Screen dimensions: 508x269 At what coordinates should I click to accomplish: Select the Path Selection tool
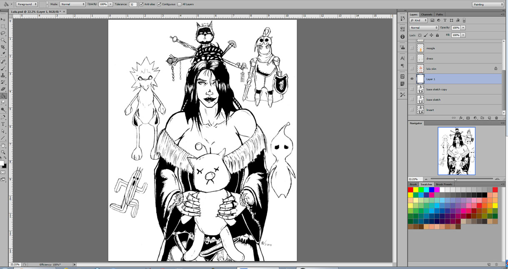point(3,131)
